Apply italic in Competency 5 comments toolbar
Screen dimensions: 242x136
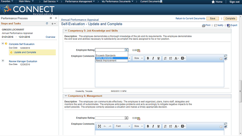point(153,58)
